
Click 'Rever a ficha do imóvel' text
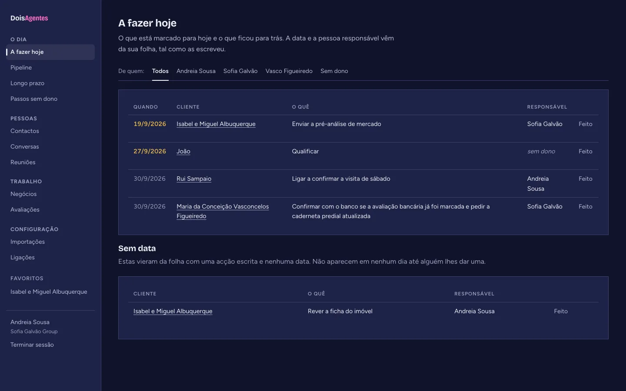click(x=340, y=311)
